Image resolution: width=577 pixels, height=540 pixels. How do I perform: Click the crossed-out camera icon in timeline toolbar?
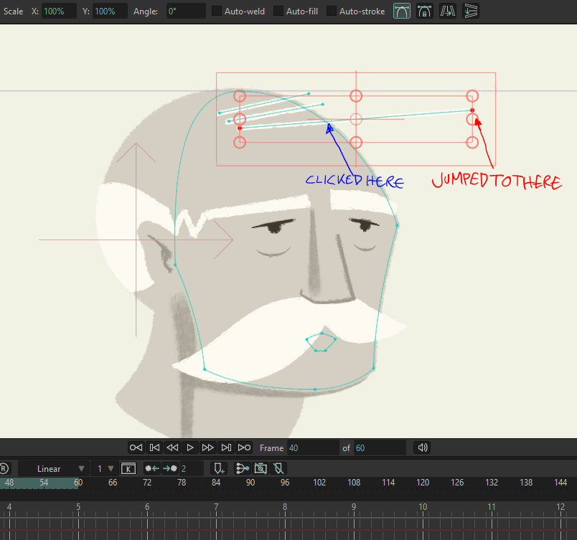261,469
